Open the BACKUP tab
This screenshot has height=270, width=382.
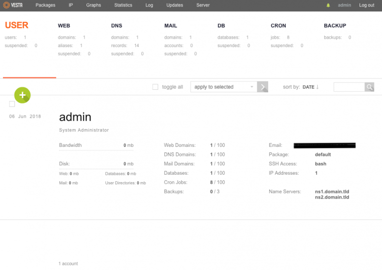click(x=335, y=25)
